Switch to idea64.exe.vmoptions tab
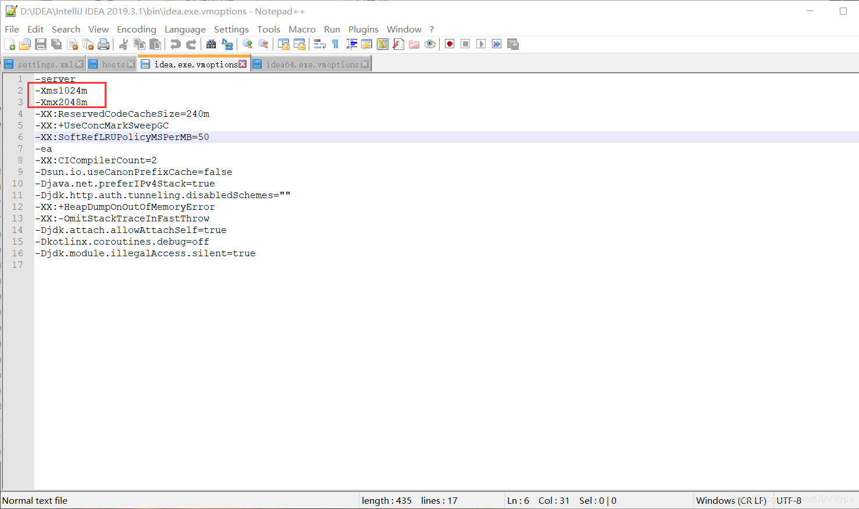The height and width of the screenshot is (509, 859). 312,64
